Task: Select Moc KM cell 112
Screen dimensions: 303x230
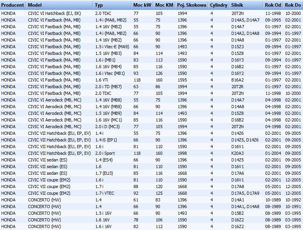Action: coord(159,226)
